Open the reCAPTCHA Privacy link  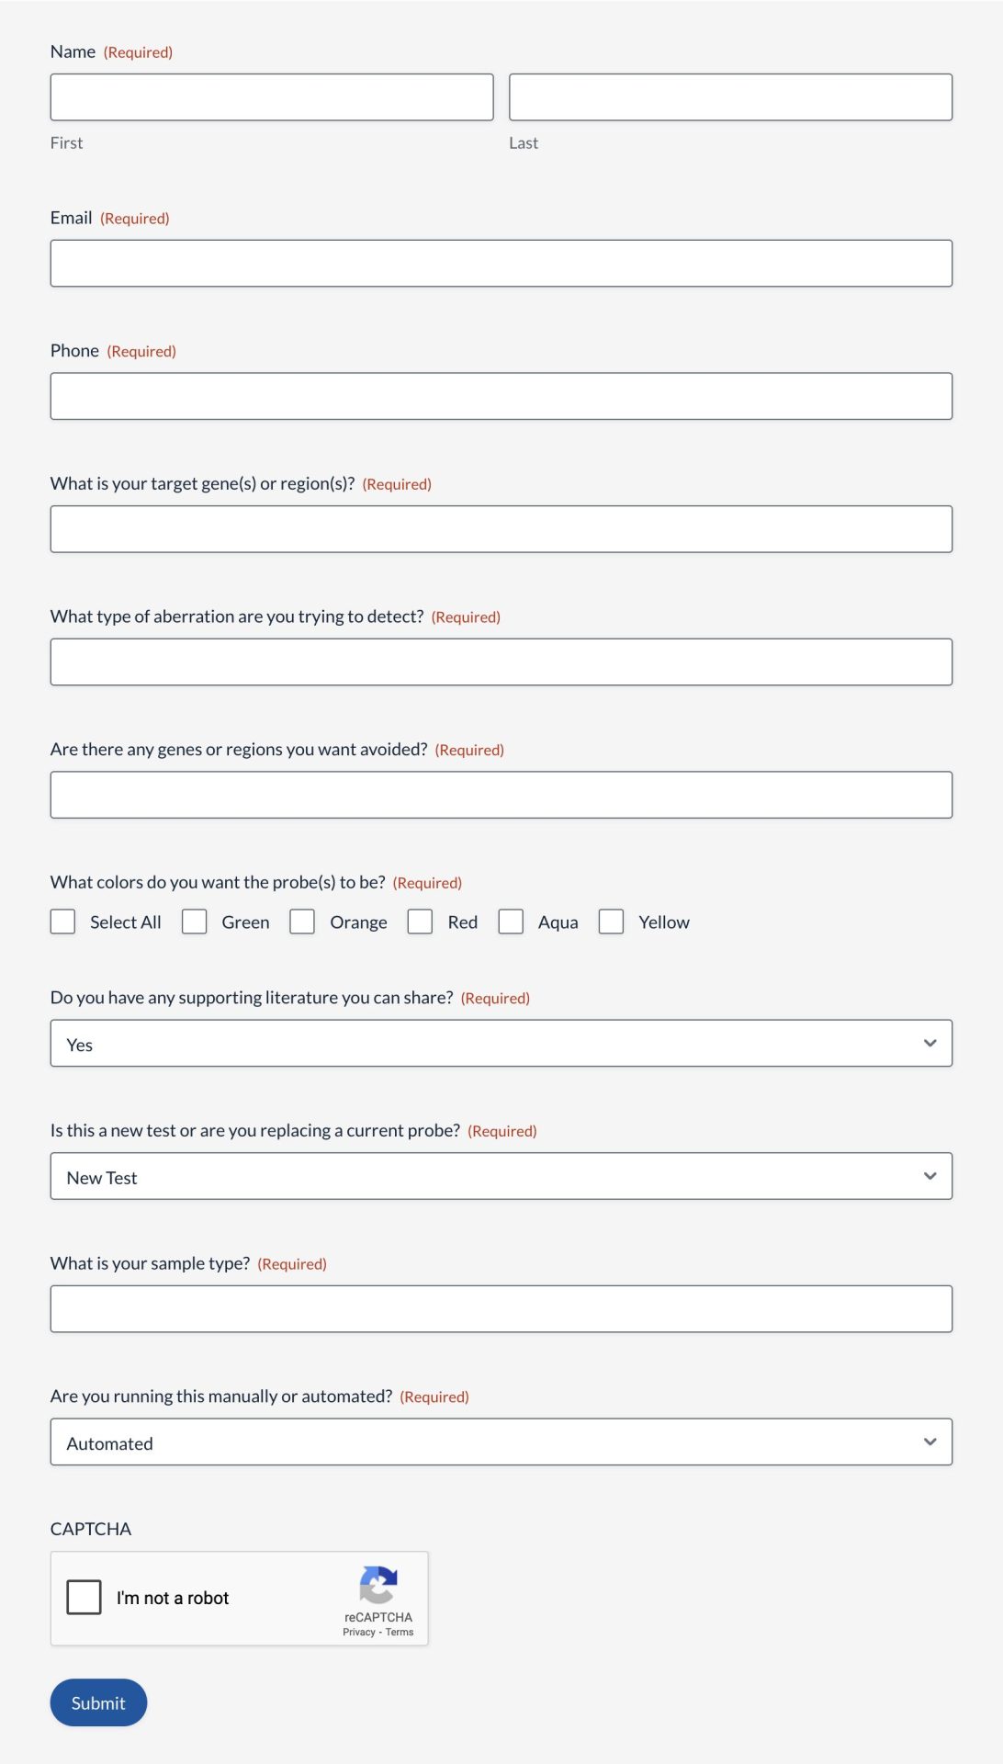point(358,1633)
